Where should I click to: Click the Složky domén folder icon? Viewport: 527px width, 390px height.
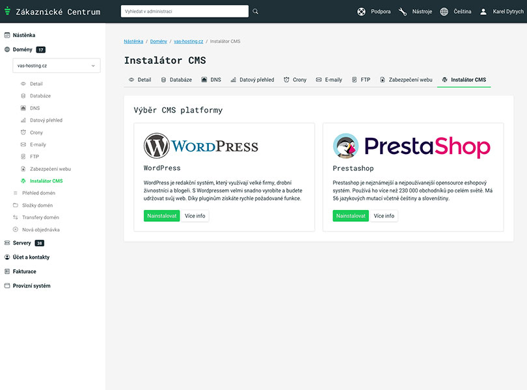coord(15,205)
